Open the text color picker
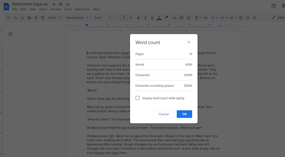 pyautogui.click(x=159, y=18)
